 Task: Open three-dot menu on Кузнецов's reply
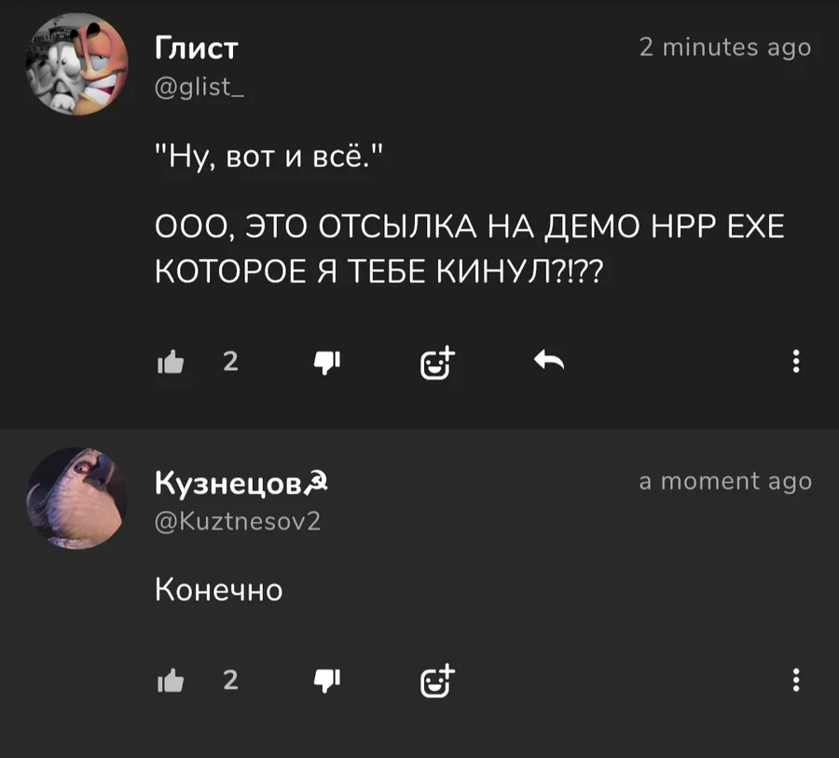796,680
